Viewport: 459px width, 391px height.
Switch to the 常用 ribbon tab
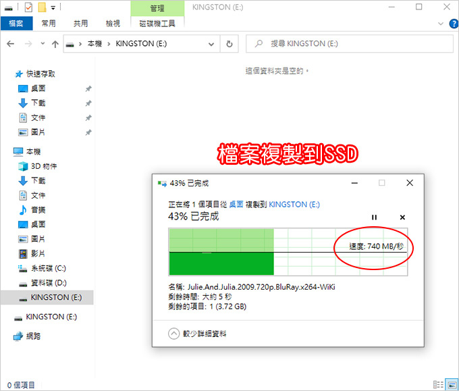coord(49,24)
